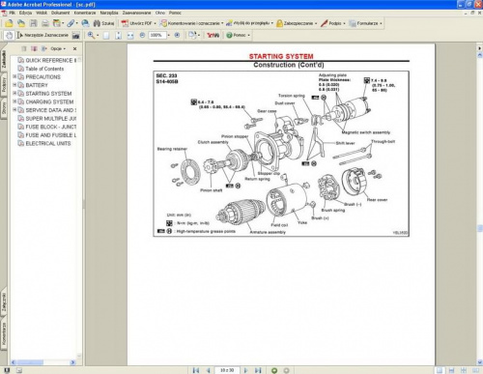Select QUICK REFERENCE bookmark

click(x=51, y=60)
